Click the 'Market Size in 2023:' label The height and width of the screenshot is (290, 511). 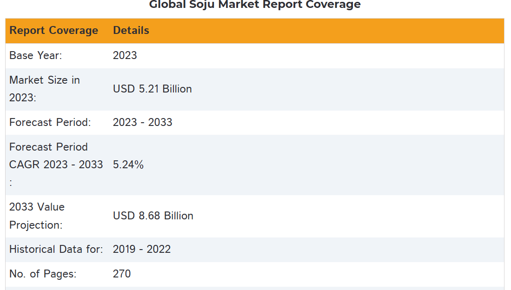coord(45,89)
